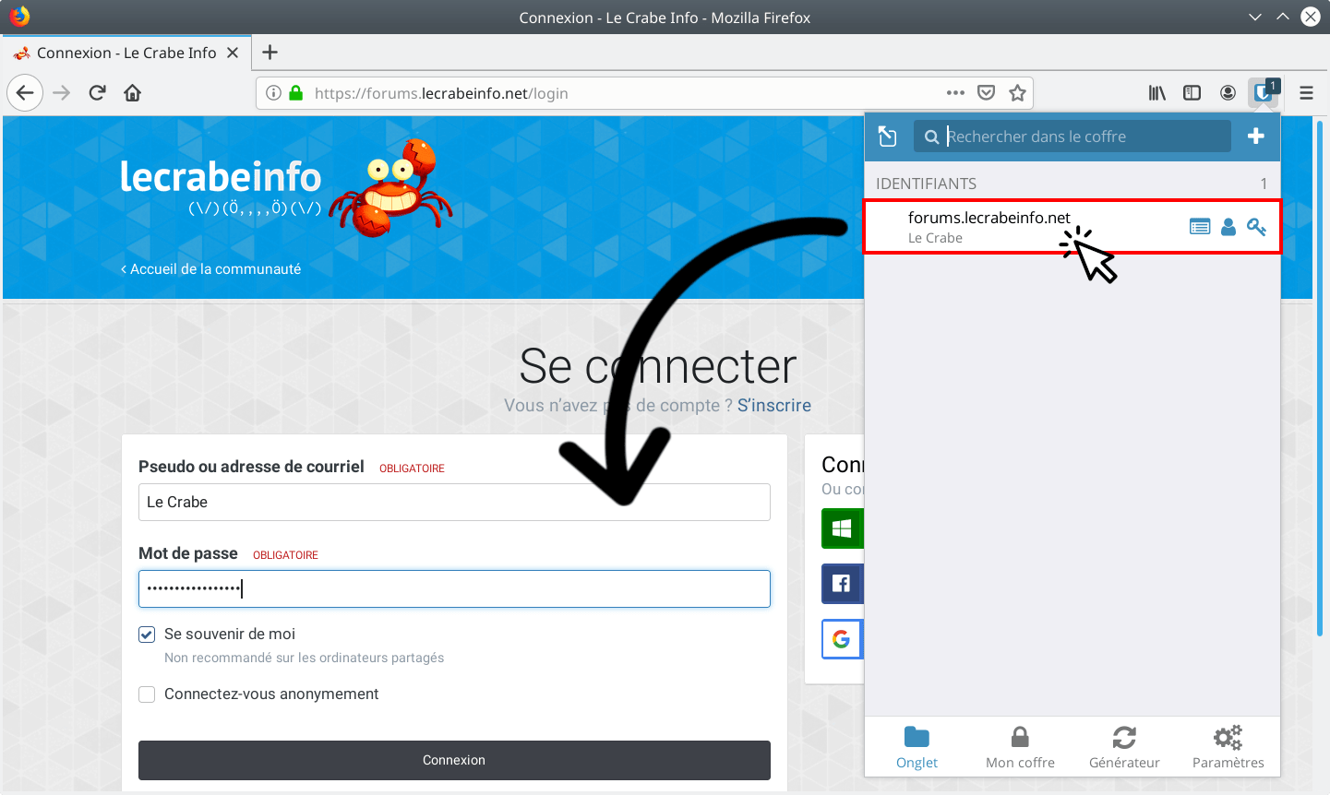This screenshot has height=795, width=1330.
Task: Sign in with the Google button
Action: [842, 639]
